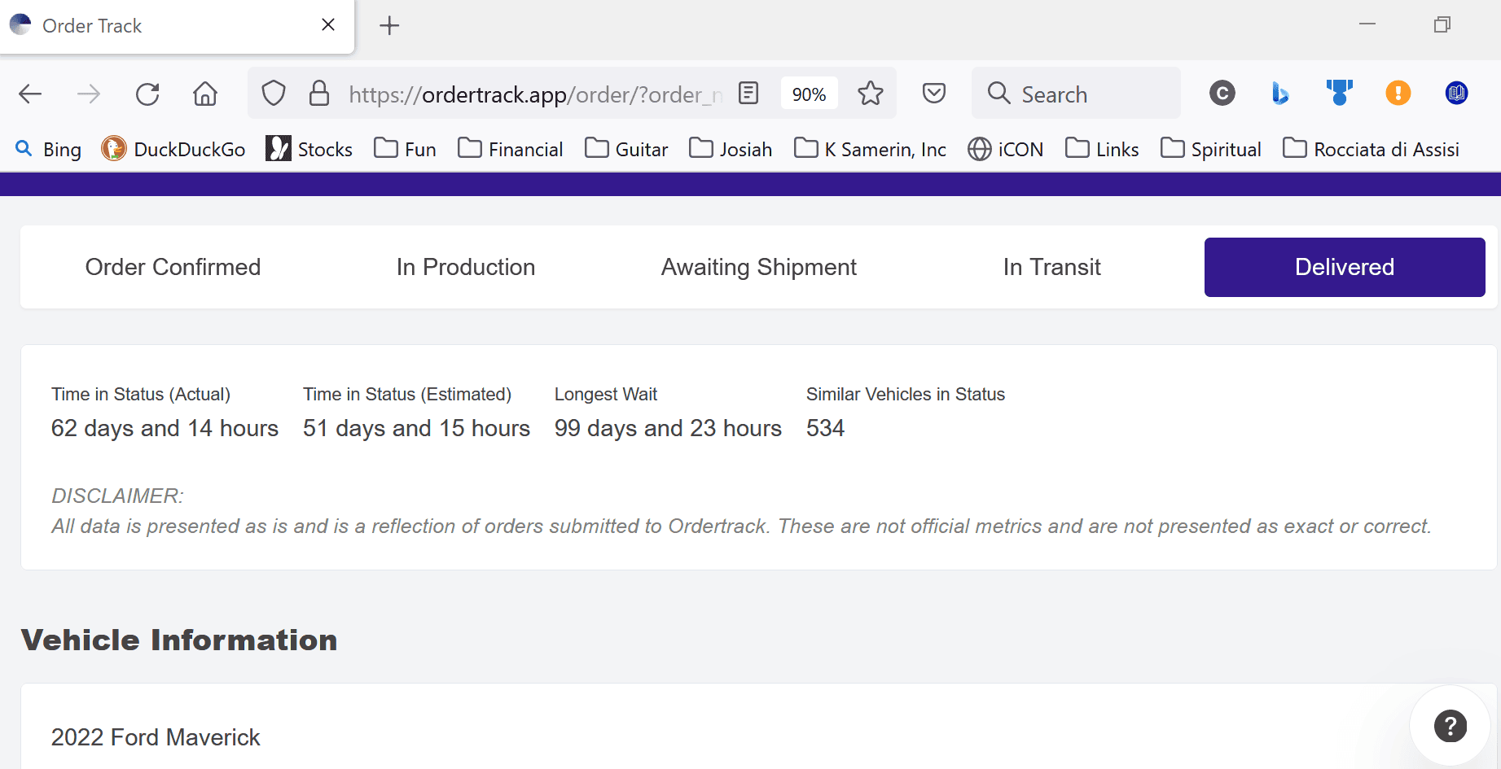Expand the Josiah bookmarks folder

[731, 150]
